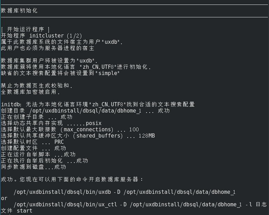The width and height of the screenshot is (269, 215).
Task: Click the 同步数据到磁盘...成功 line
Action: point(33,167)
